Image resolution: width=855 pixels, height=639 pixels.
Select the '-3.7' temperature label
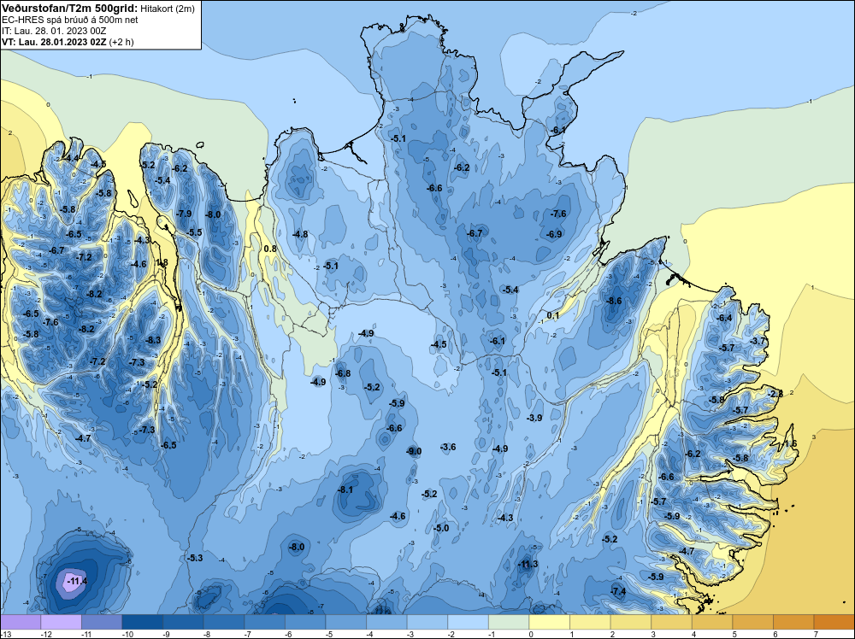point(759,341)
